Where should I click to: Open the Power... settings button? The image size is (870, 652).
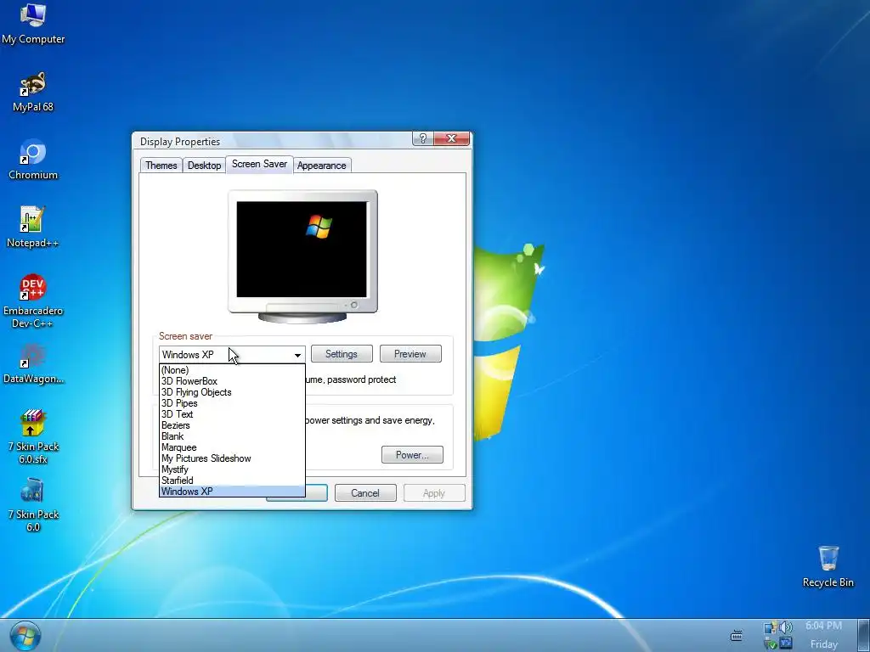(412, 455)
